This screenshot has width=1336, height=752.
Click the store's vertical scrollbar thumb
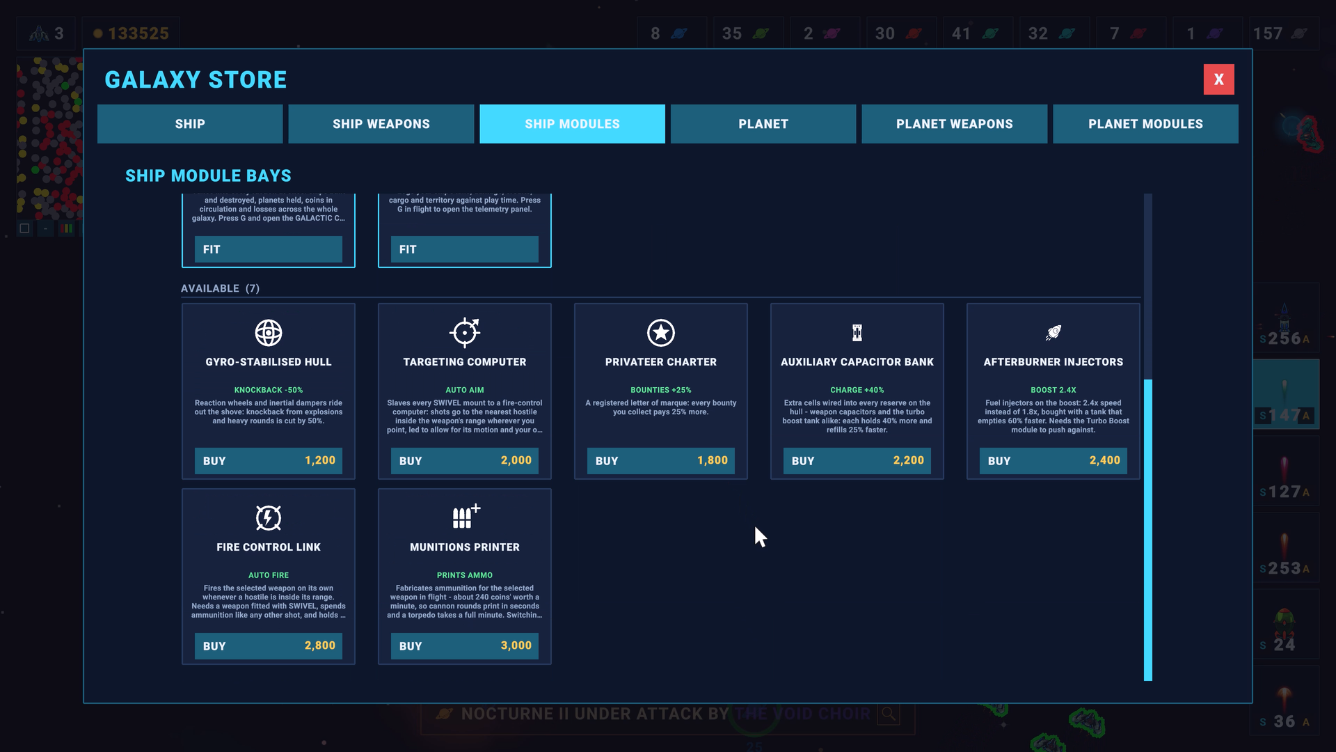pyautogui.click(x=1148, y=530)
